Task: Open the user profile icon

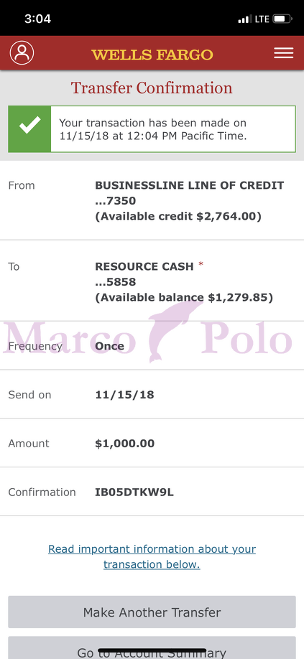Action: coord(22,53)
